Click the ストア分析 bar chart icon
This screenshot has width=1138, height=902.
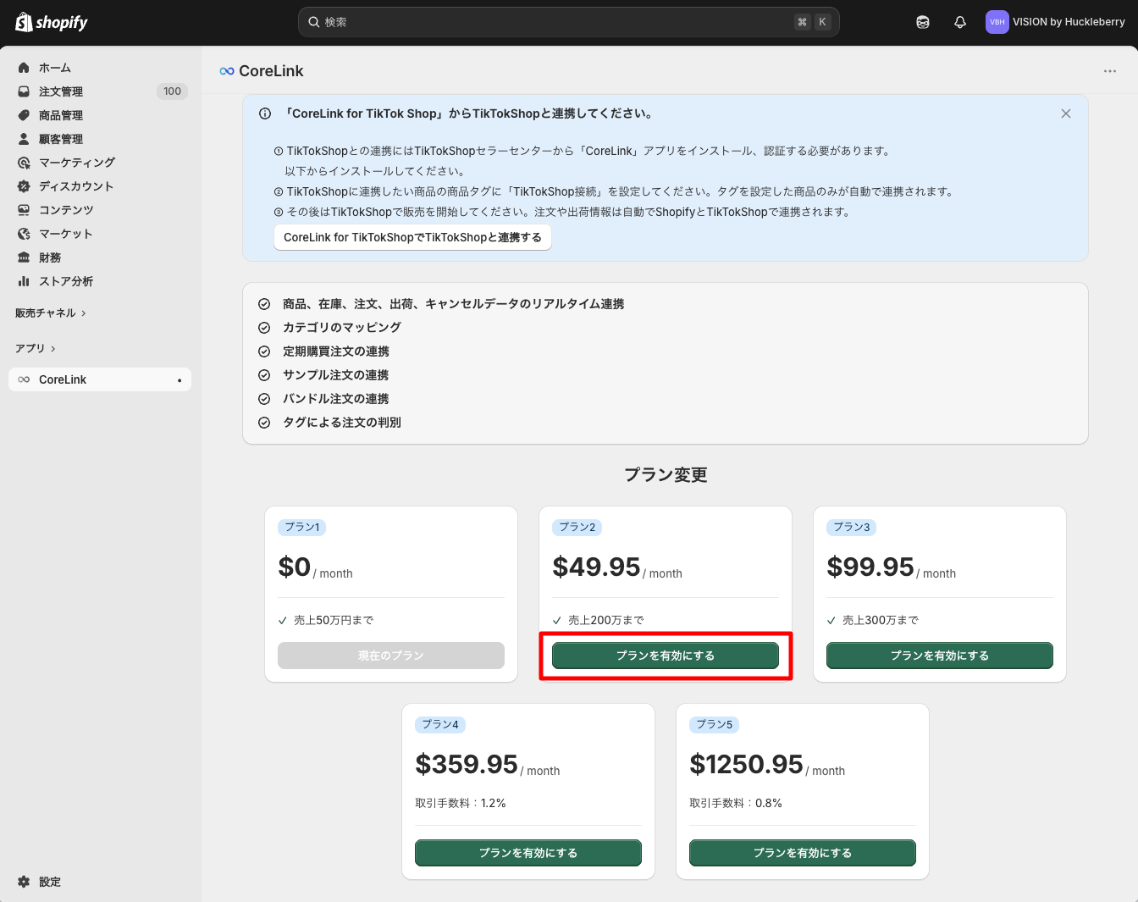24,281
